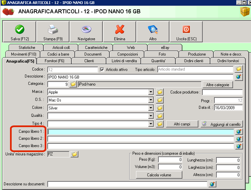Click the Uscita (ESC) power button
The height and width of the screenshot is (190, 251).
[186, 32]
